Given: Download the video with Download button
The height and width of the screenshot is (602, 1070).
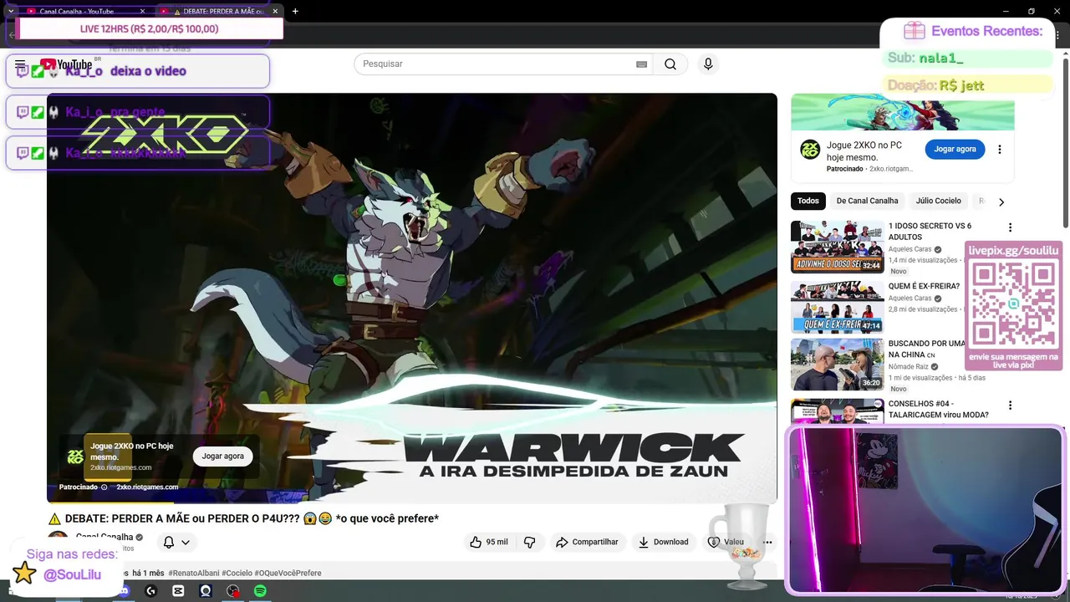Looking at the screenshot, I should pos(663,542).
